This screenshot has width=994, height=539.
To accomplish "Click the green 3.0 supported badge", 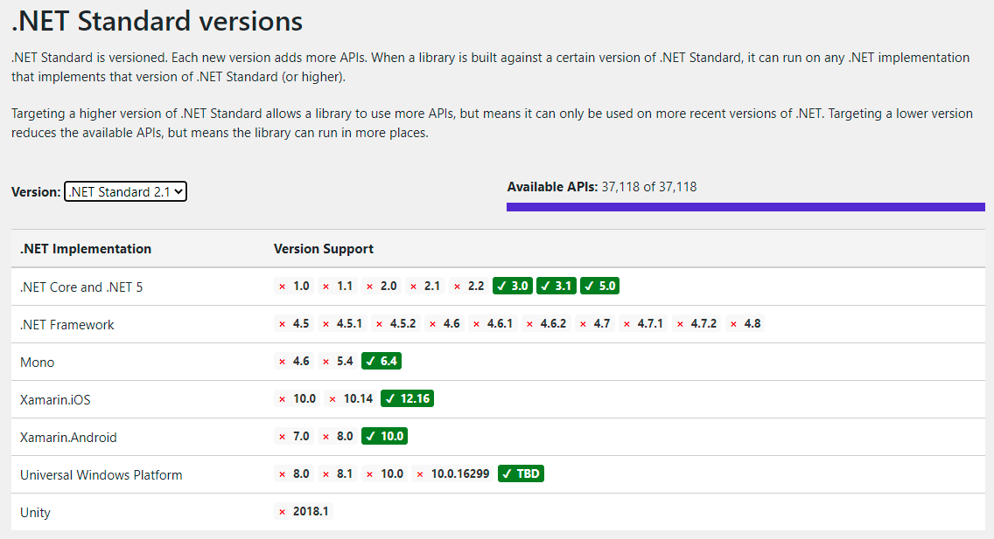I will tap(513, 286).
